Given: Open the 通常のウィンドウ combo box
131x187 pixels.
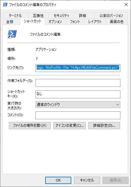Looking at the screenshot, I should click(78, 105).
